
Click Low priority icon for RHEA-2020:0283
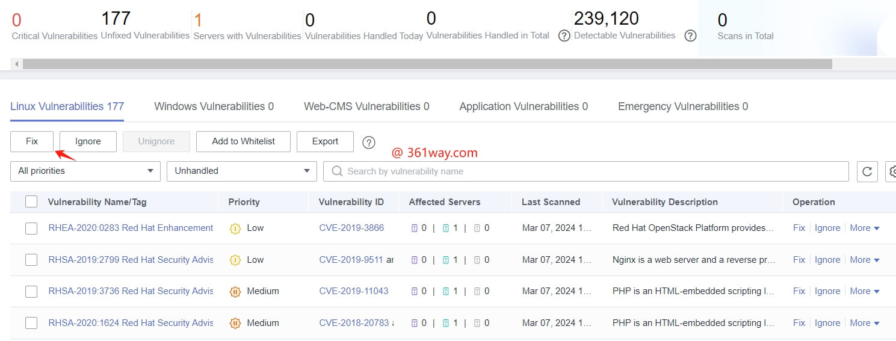235,229
